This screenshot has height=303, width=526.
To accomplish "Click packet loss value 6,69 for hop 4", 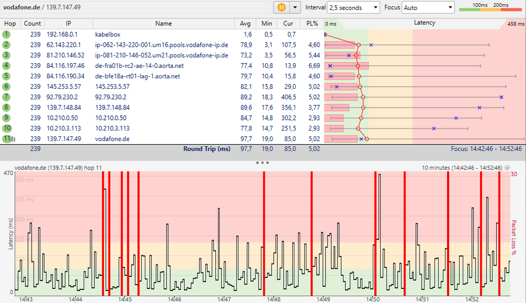I will [314, 65].
